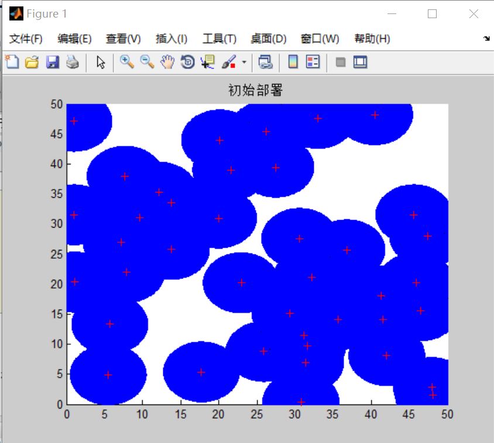Click the Show Plot Tools and Dock icon
Viewport: 494px width, 443px height.
[360, 62]
